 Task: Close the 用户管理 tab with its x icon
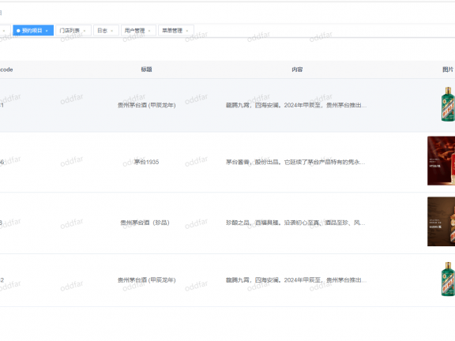point(149,31)
